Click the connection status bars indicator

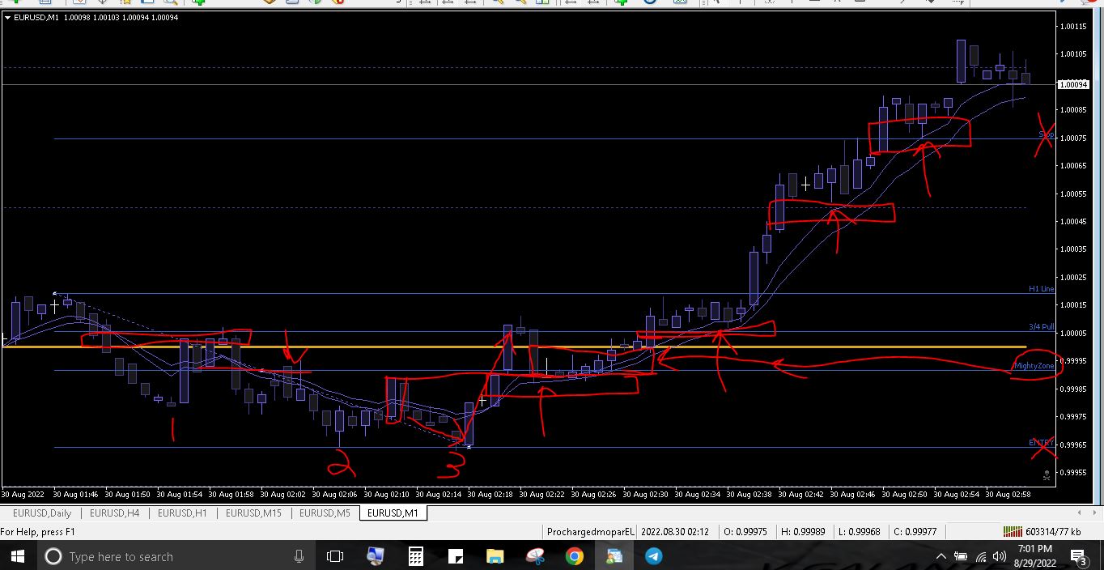(x=1013, y=531)
